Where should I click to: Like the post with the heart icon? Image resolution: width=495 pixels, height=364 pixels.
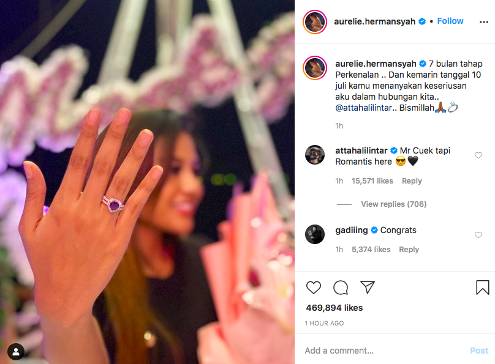point(314,287)
